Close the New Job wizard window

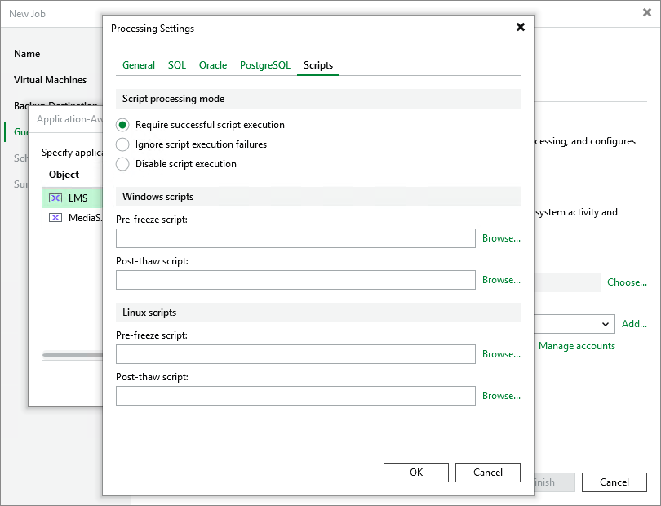point(647,12)
